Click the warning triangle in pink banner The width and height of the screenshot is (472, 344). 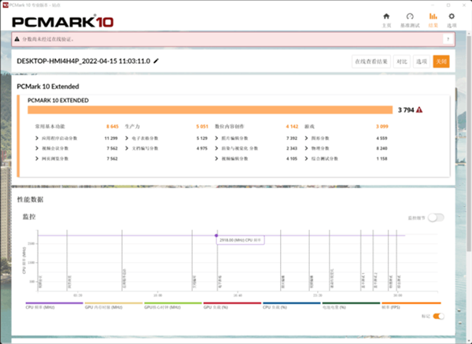click(18, 39)
